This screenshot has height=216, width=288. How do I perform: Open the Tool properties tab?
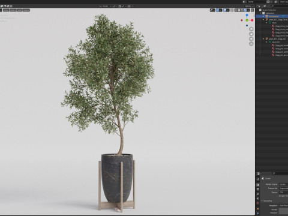pos(258,179)
